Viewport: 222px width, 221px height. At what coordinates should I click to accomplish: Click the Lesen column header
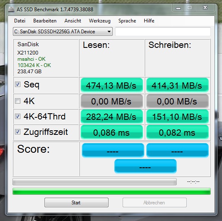click(96, 45)
